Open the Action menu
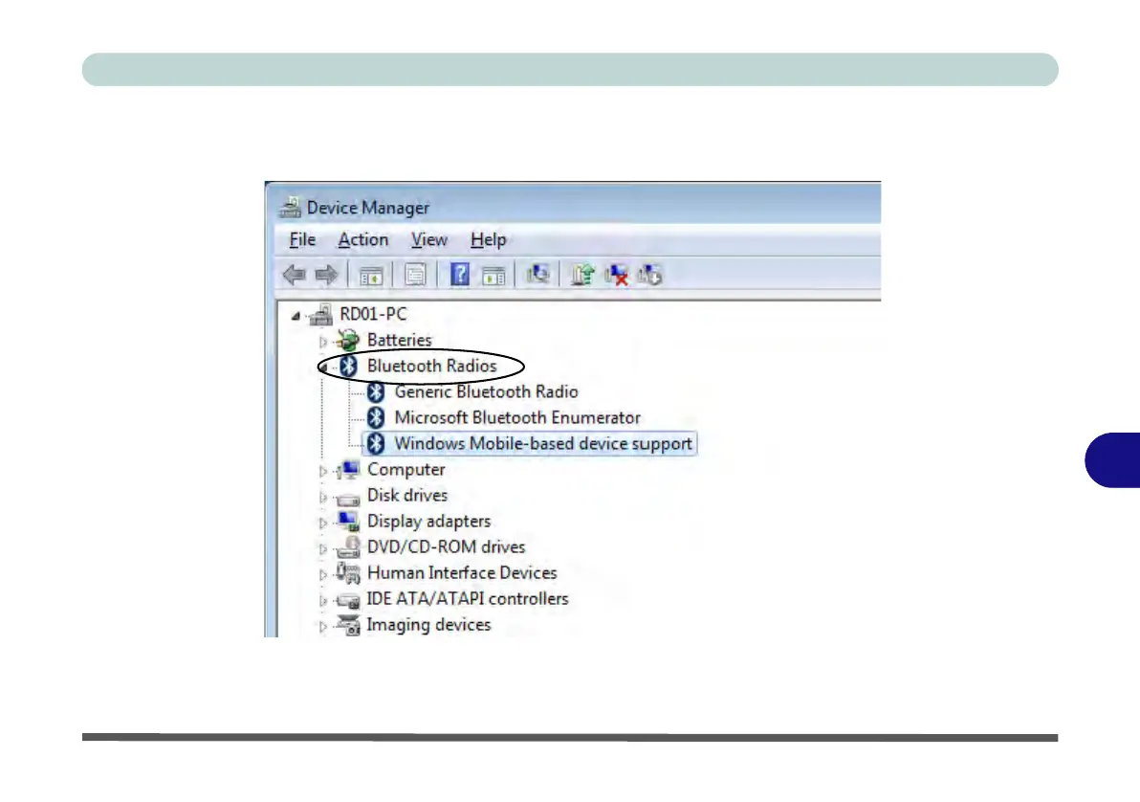 click(x=362, y=239)
